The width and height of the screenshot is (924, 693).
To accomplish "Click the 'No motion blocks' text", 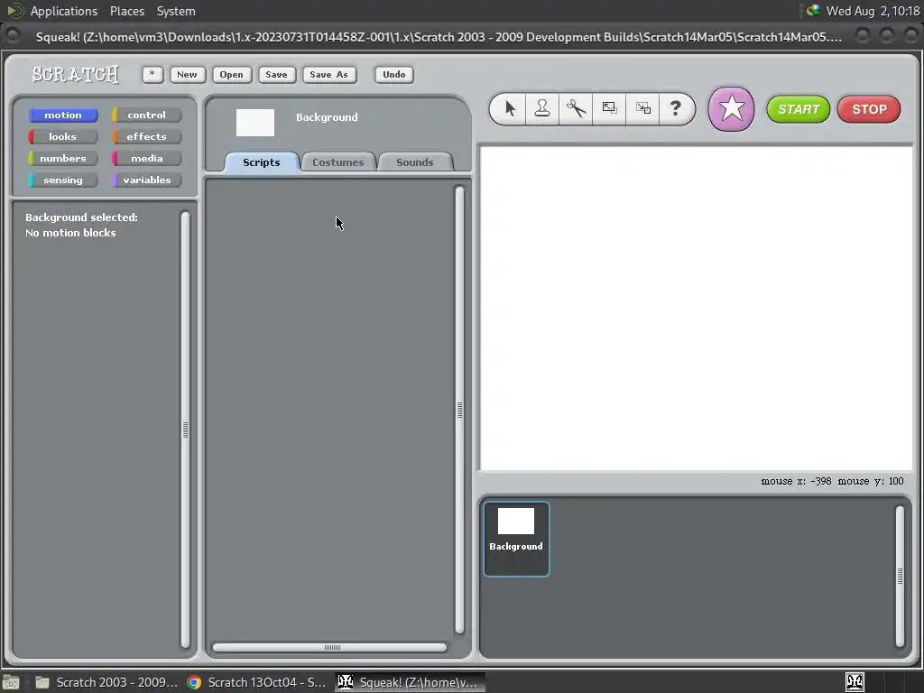I will 70,233.
